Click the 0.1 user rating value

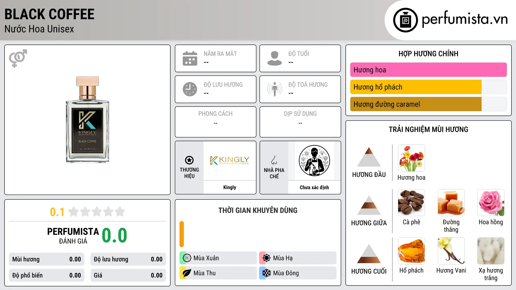click(57, 212)
